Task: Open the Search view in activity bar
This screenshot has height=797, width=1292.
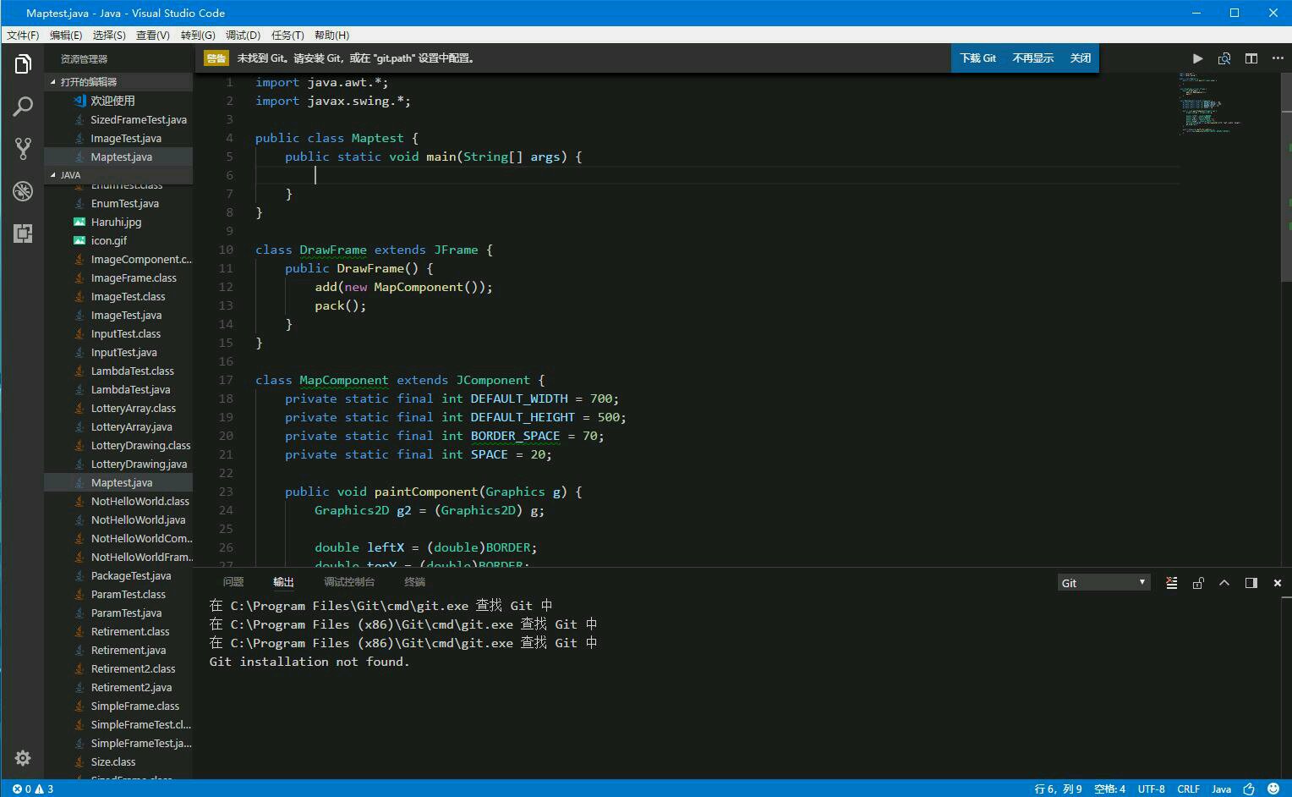Action: [23, 107]
